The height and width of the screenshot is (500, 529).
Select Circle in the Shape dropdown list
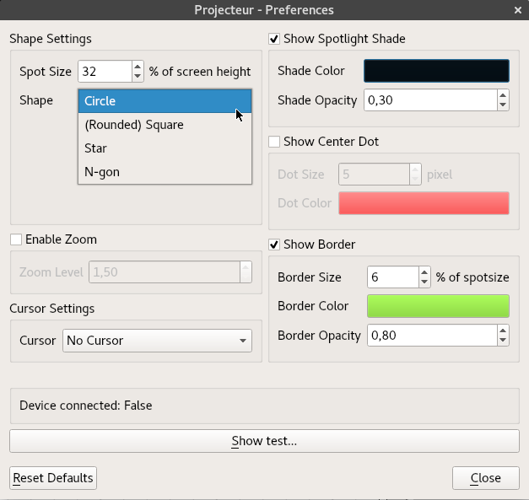click(x=165, y=101)
